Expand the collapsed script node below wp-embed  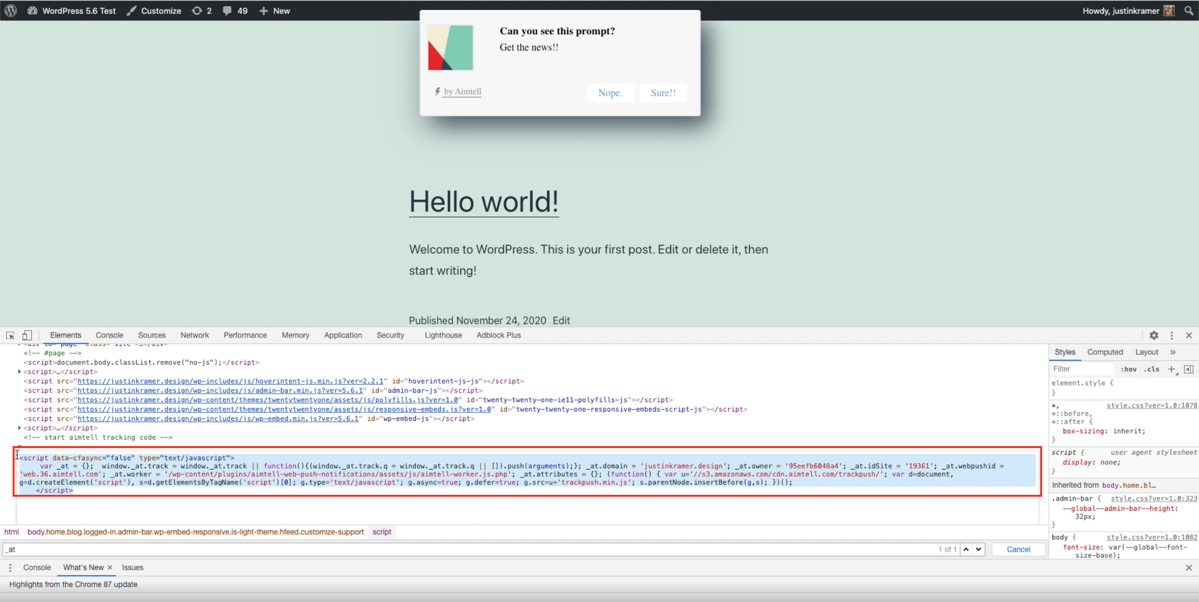pyautogui.click(x=20, y=428)
